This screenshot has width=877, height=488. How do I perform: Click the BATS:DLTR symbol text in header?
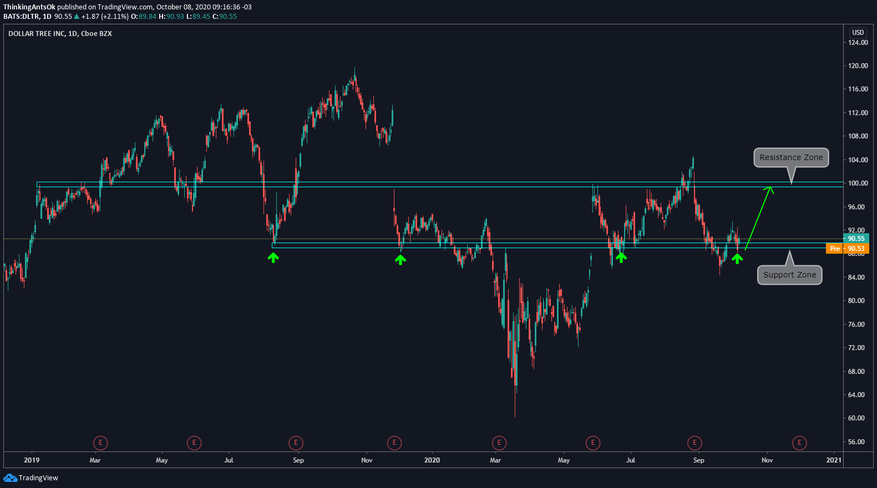[21, 17]
